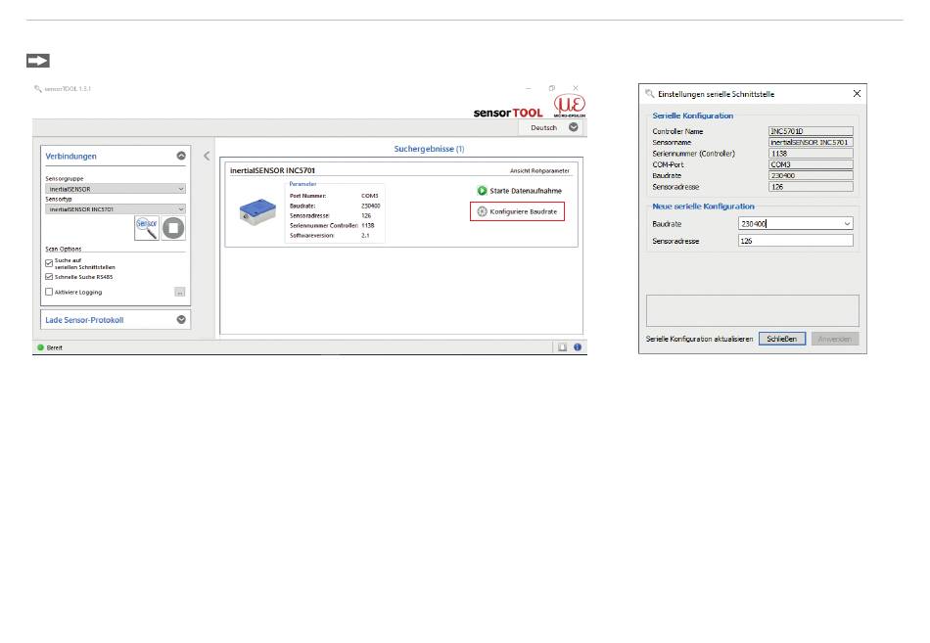Open the new Baudrate combo box

click(795, 224)
